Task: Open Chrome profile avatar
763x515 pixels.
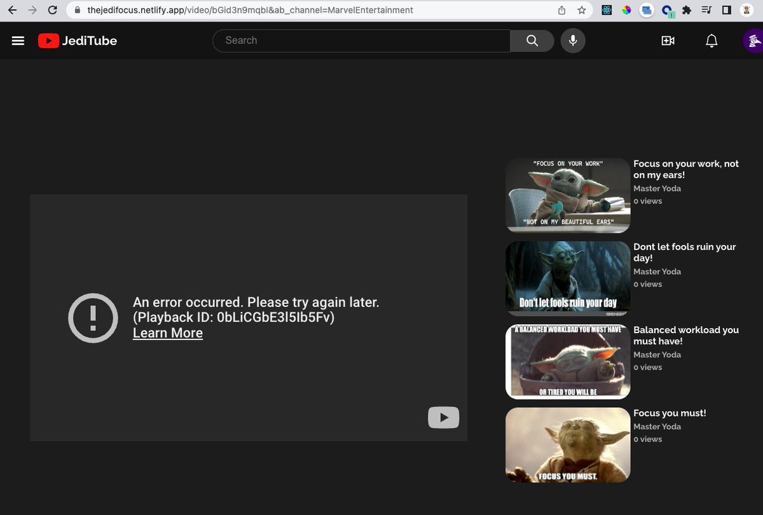Action: click(747, 10)
